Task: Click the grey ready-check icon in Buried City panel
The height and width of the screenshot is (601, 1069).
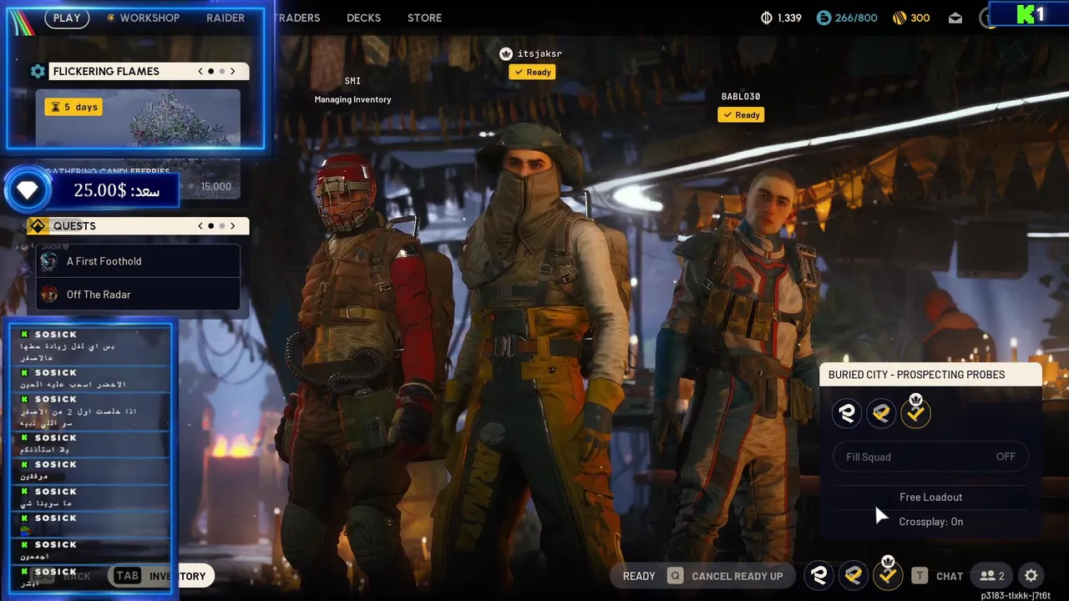Action: pyautogui.click(x=881, y=413)
